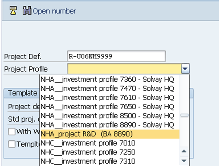The height and width of the screenshot is (166, 219).
Task: Click the list scrollbar up arrow
Action: (x=184, y=151)
